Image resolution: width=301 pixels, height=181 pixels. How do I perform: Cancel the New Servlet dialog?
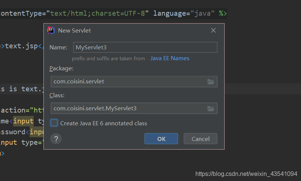(x=200, y=139)
